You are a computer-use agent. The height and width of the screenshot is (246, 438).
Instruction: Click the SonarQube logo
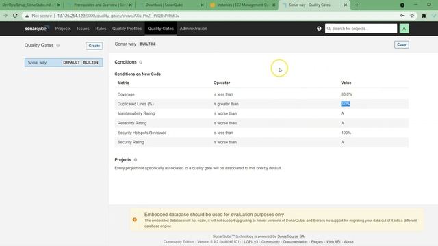(x=37, y=29)
